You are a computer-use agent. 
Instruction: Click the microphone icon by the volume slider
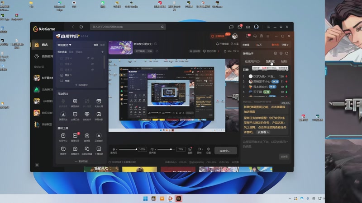click(114, 149)
